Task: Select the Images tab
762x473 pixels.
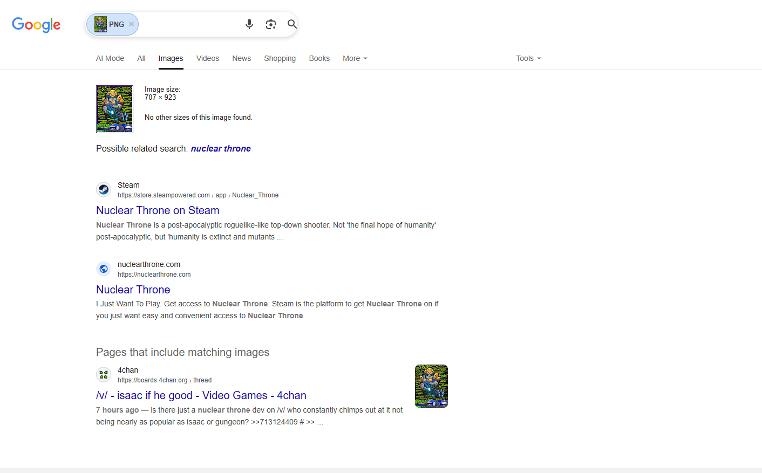Action: tap(171, 58)
